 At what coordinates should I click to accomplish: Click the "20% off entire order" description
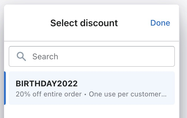click(x=49, y=94)
